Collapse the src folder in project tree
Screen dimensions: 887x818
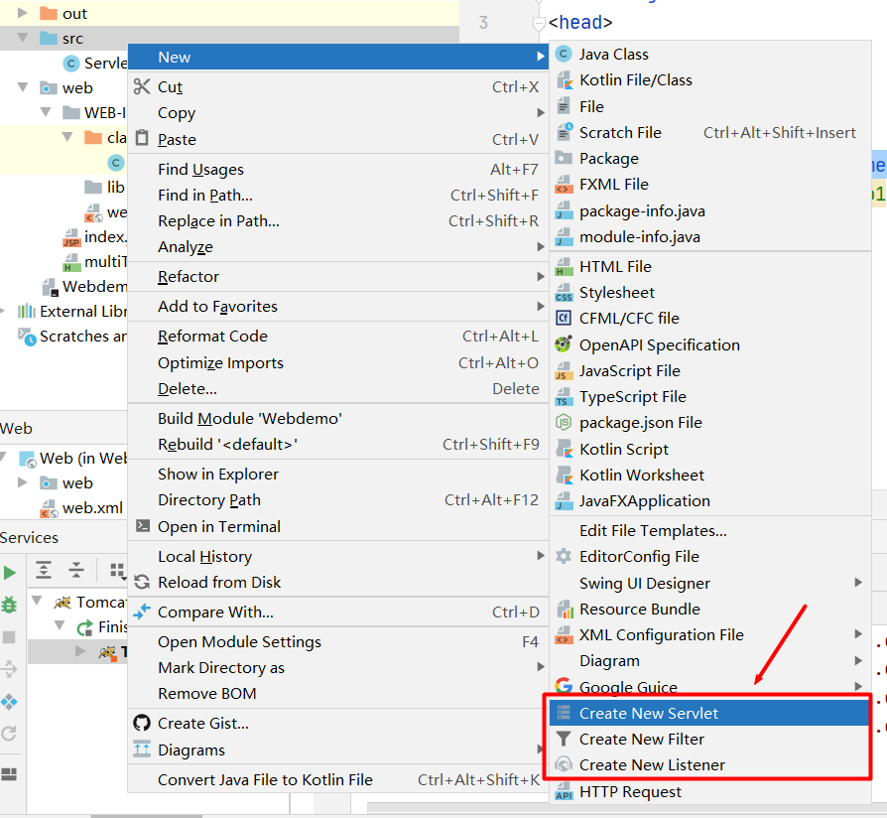click(x=22, y=39)
